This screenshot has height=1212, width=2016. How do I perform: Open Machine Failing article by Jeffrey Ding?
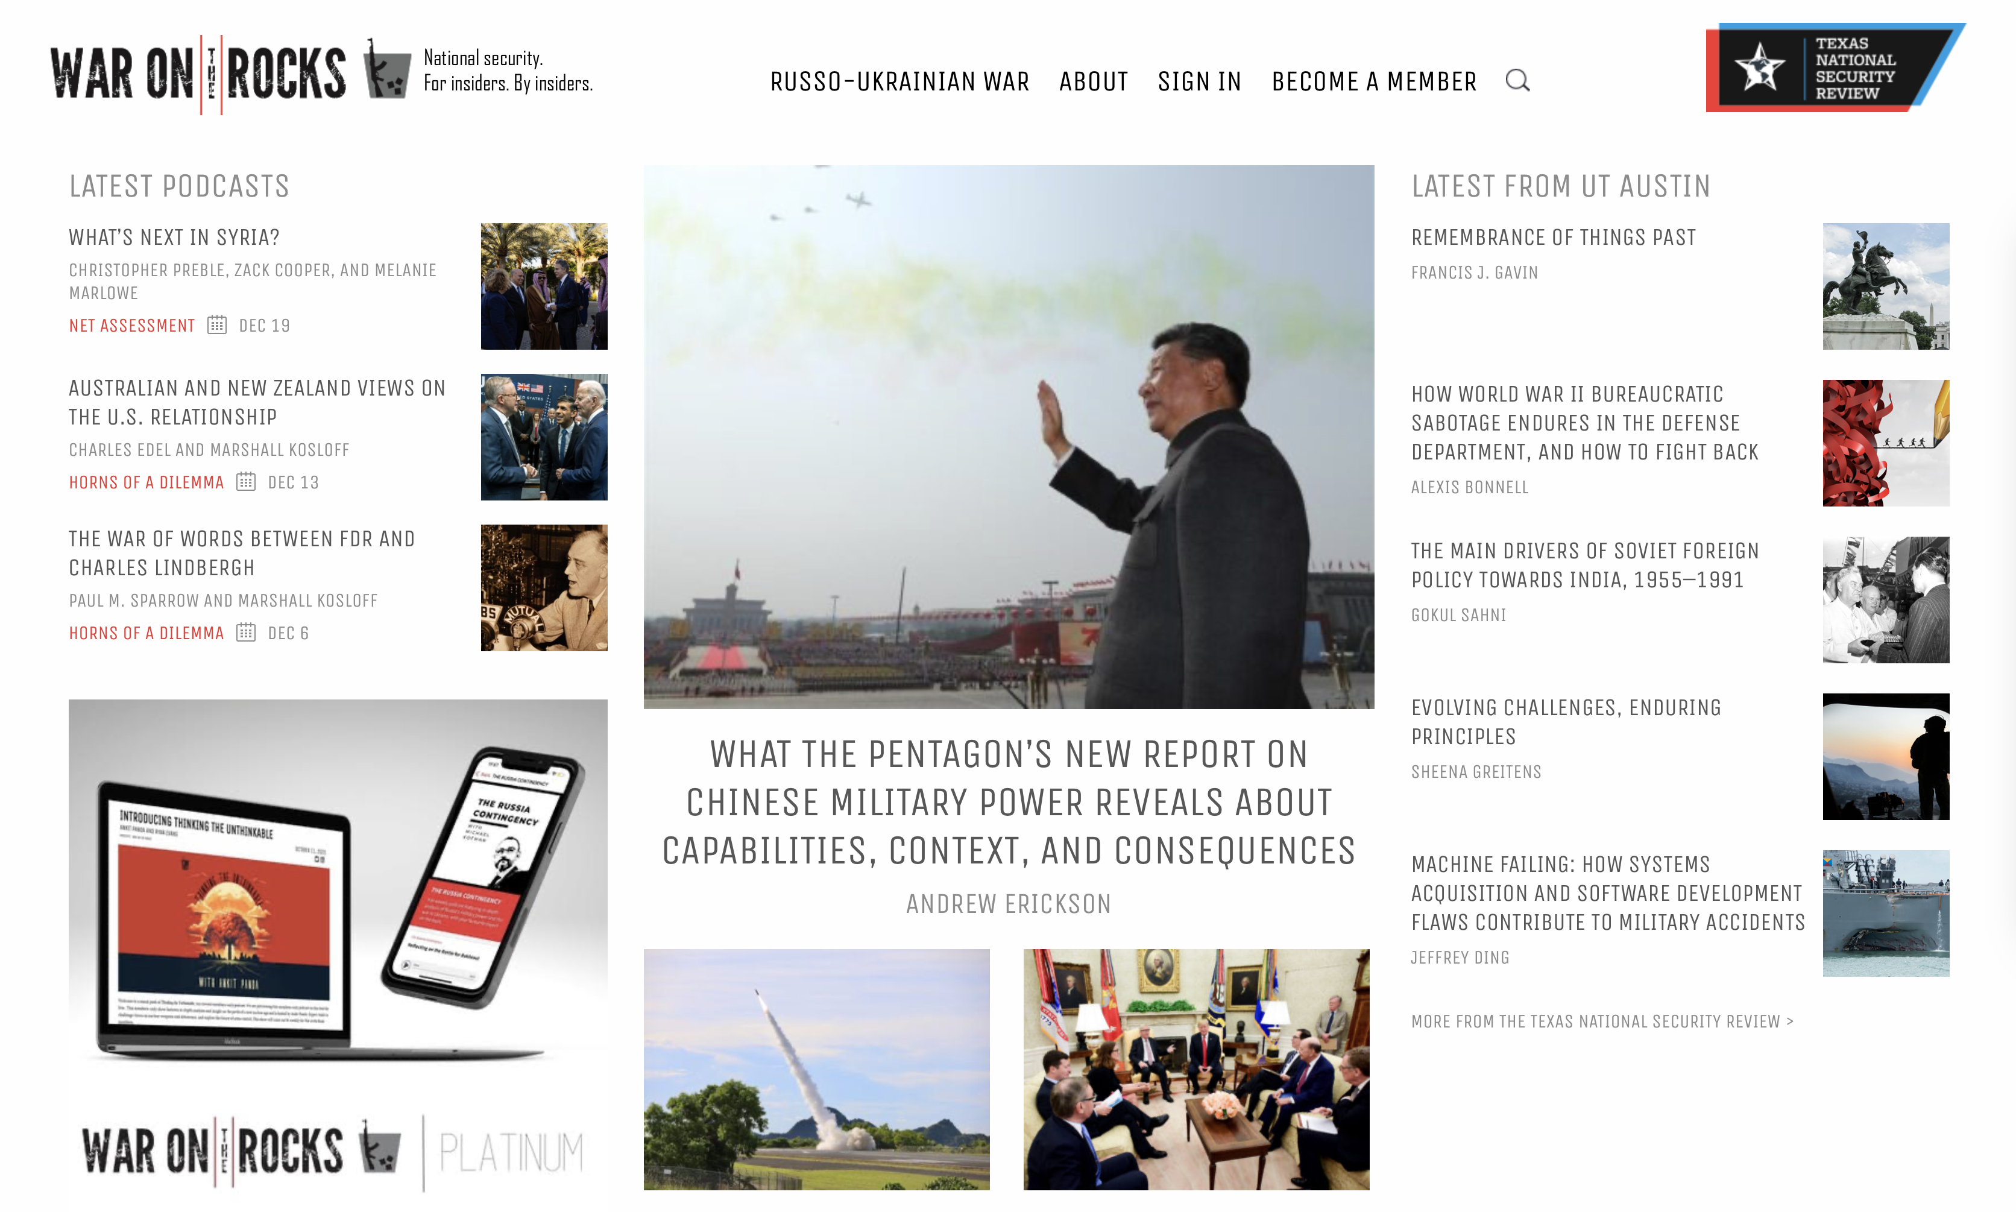(1608, 894)
